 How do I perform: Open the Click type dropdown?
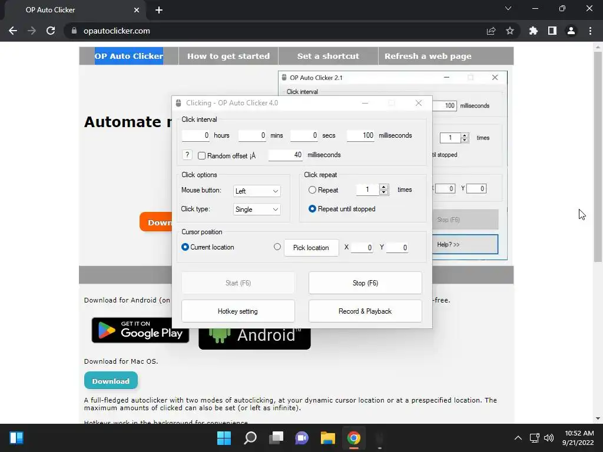coord(257,210)
